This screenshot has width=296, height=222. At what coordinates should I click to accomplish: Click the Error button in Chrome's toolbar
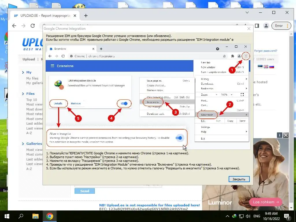[x=281, y=26]
